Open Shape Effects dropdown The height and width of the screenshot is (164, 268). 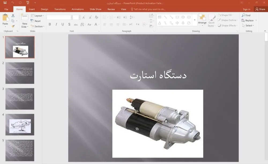coord(227,25)
